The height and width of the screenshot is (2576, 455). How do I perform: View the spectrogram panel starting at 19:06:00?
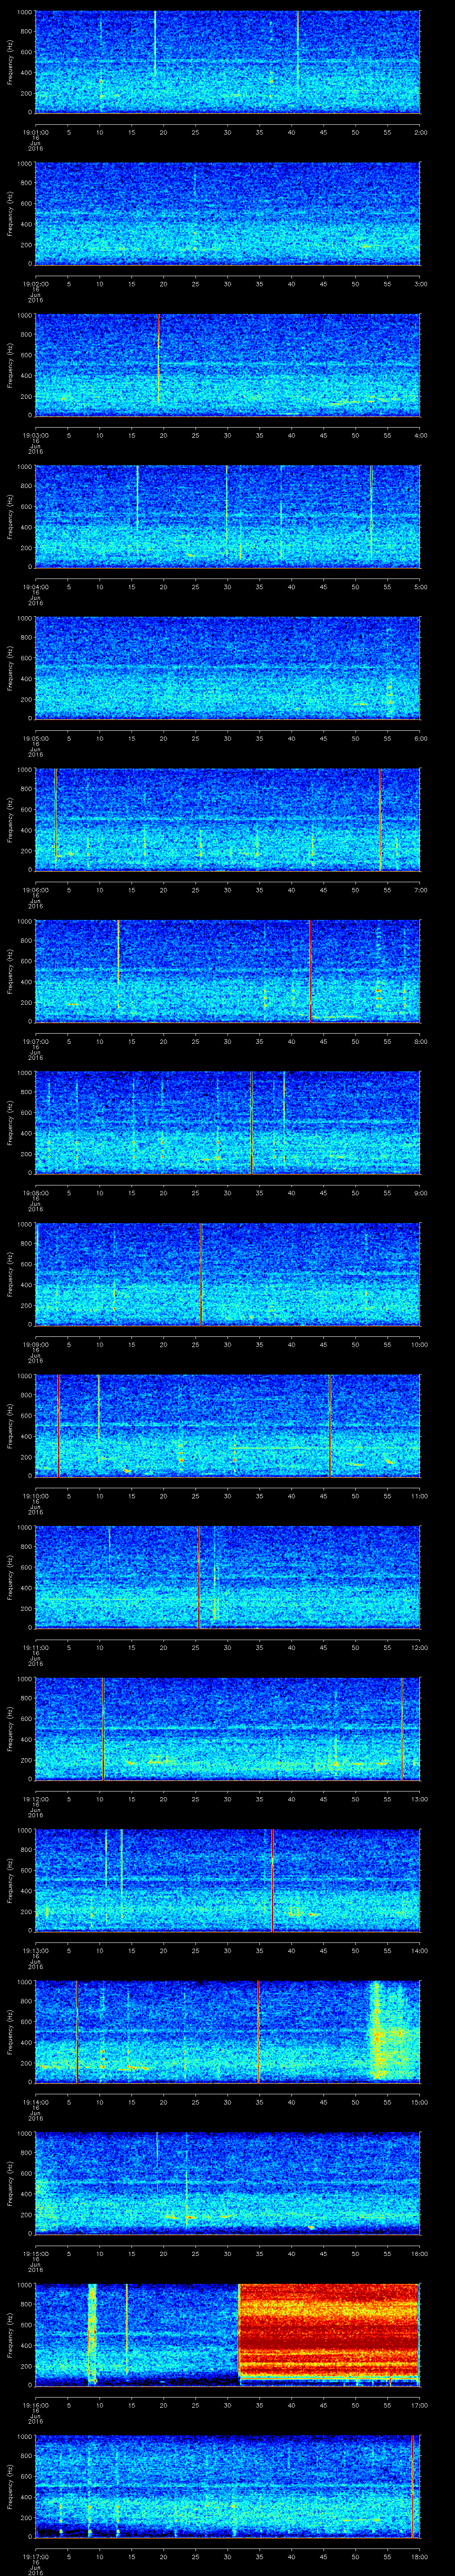(227, 820)
